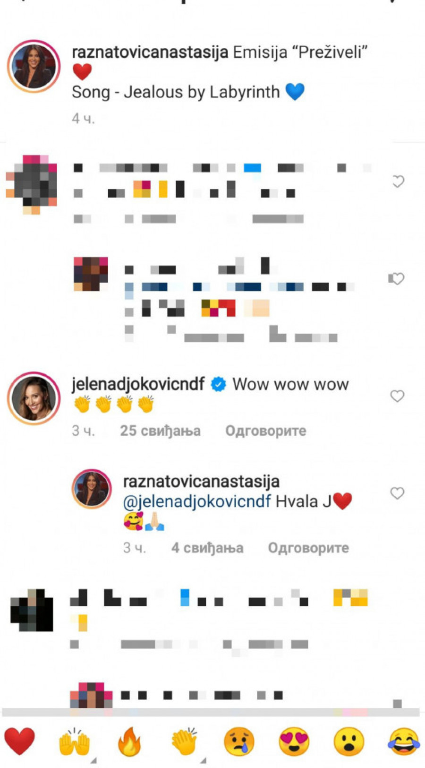This screenshot has height=768, width=425.
Task: Tap the fire reaction emoji
Action: [x=129, y=741]
